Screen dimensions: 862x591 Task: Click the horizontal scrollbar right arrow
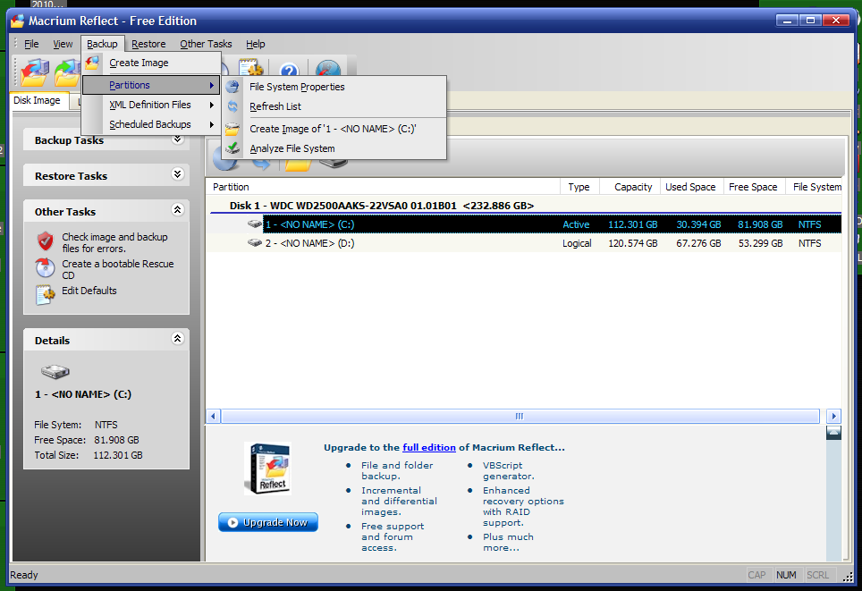(833, 416)
